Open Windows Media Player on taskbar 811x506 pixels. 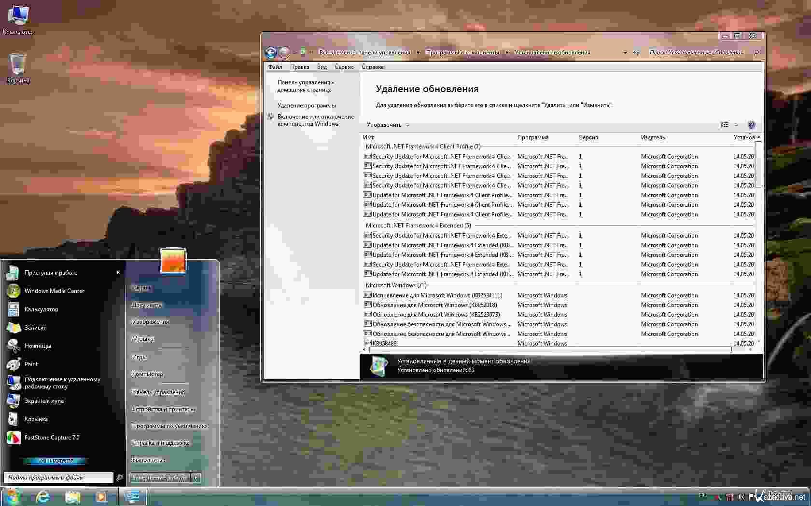pos(101,496)
